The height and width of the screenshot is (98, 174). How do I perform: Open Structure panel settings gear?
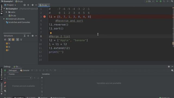[33, 36]
